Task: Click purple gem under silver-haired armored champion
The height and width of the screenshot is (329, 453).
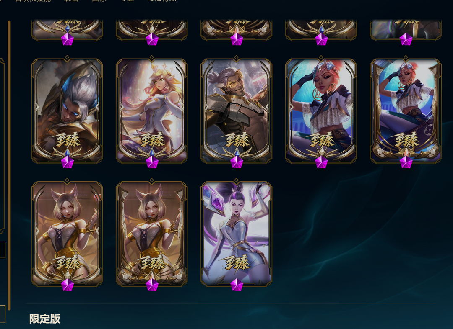Action: tap(67, 162)
